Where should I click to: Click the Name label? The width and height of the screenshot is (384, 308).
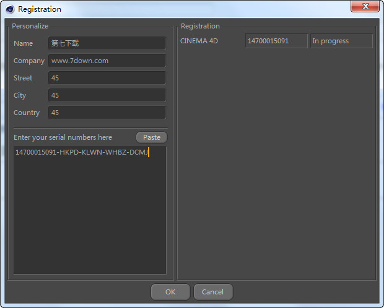[24, 43]
